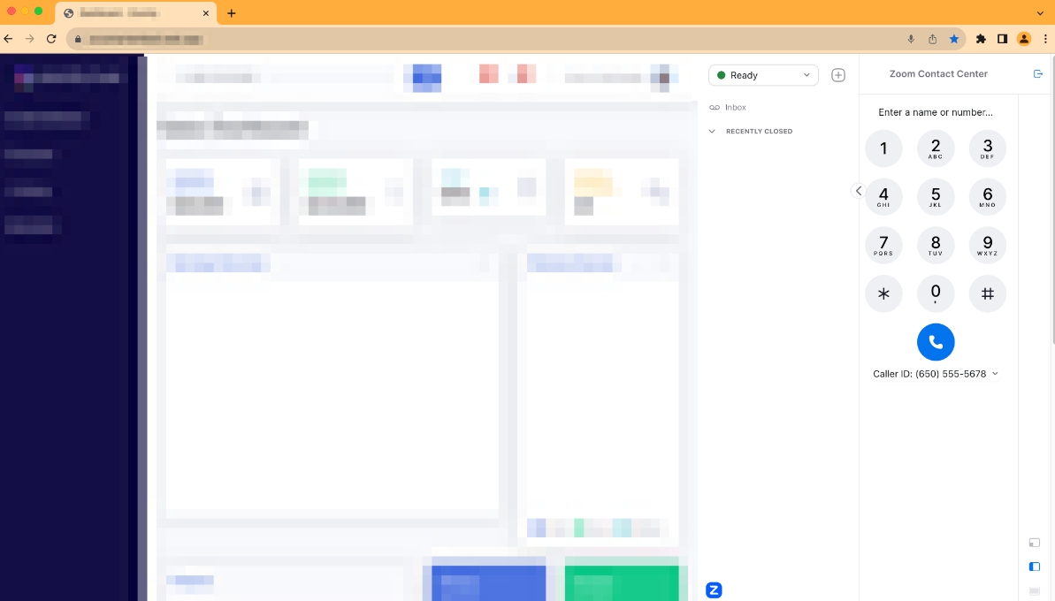The width and height of the screenshot is (1055, 601).
Task: Click the Chrome profile avatar icon
Action: (x=1024, y=39)
